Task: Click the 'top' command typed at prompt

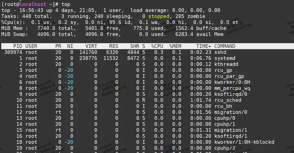Action: coord(66,4)
